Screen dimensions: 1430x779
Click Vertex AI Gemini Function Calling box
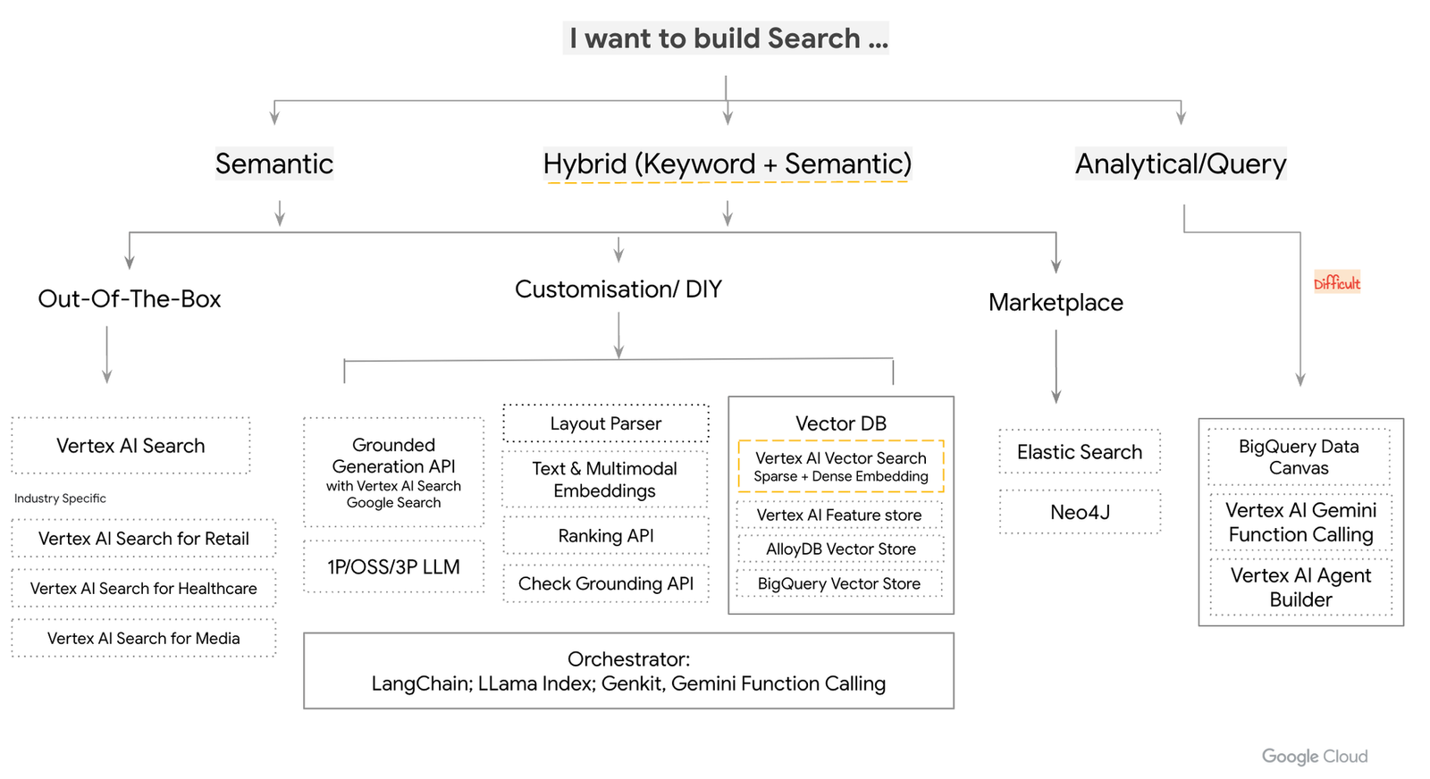1301,523
